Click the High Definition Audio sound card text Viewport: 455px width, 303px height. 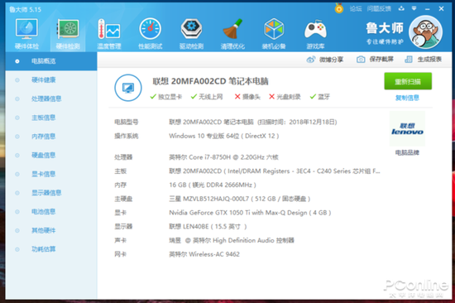232,241
